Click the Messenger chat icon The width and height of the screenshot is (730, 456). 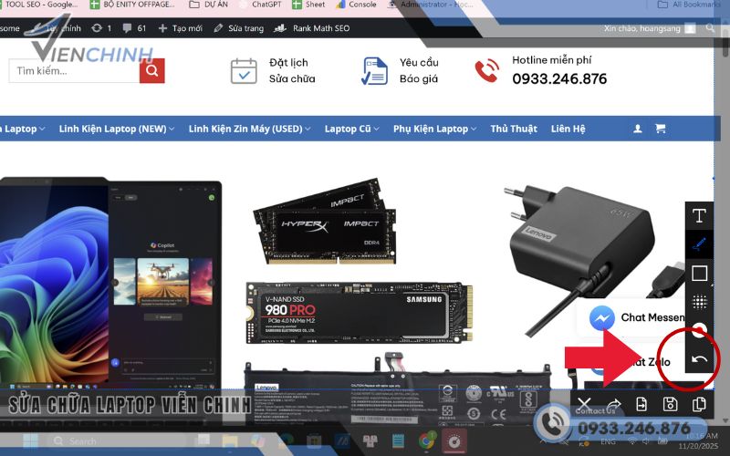click(x=601, y=317)
